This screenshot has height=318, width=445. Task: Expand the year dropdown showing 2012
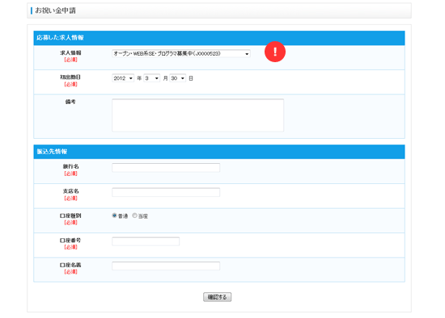click(x=123, y=78)
